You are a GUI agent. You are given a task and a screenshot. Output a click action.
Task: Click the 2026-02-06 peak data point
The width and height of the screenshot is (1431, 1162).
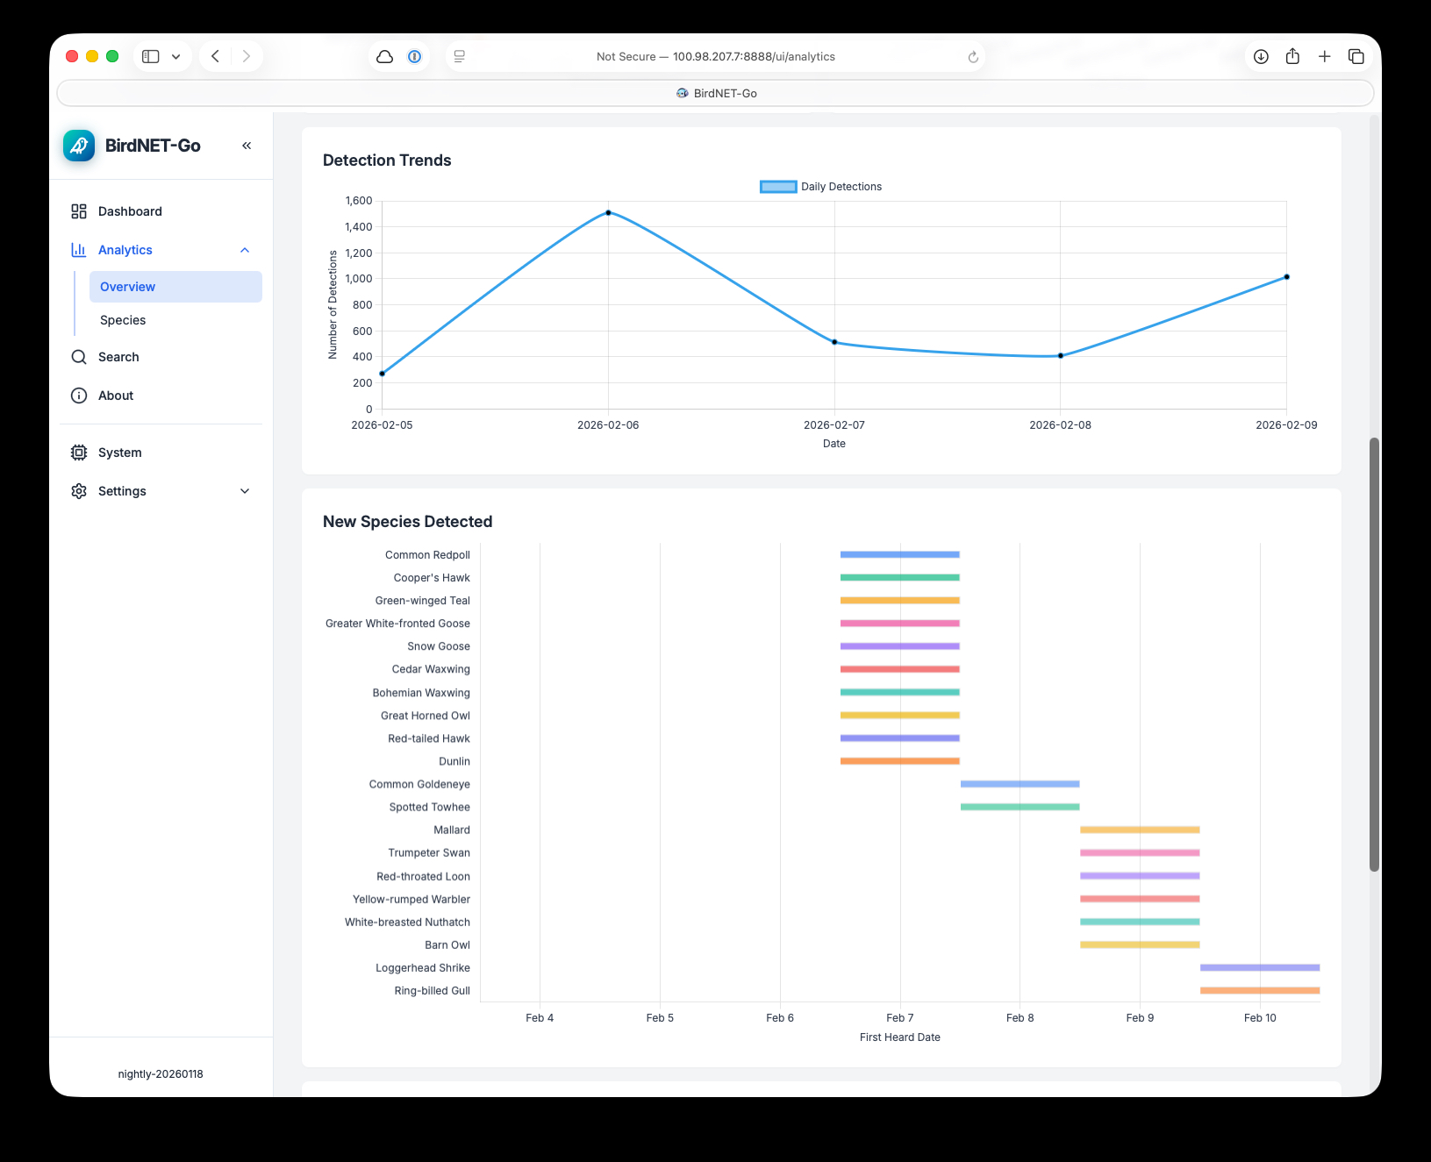(608, 213)
